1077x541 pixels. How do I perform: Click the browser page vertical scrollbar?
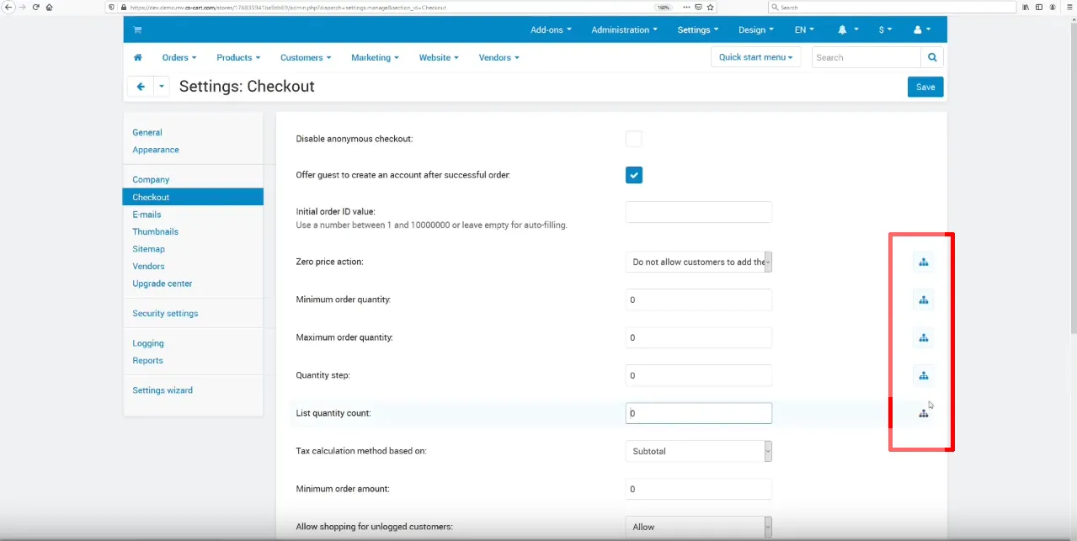(x=1072, y=177)
